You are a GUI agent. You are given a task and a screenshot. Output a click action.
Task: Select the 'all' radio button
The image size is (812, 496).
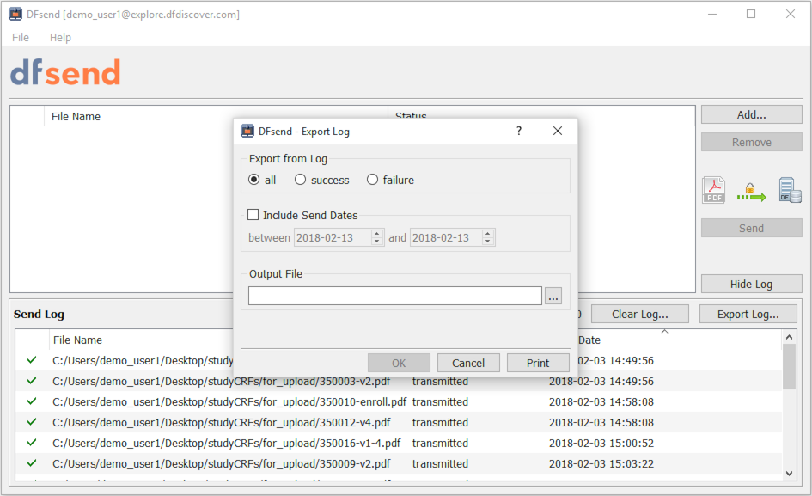pyautogui.click(x=253, y=180)
